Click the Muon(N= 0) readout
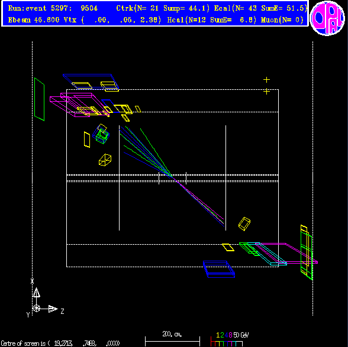 282,20
